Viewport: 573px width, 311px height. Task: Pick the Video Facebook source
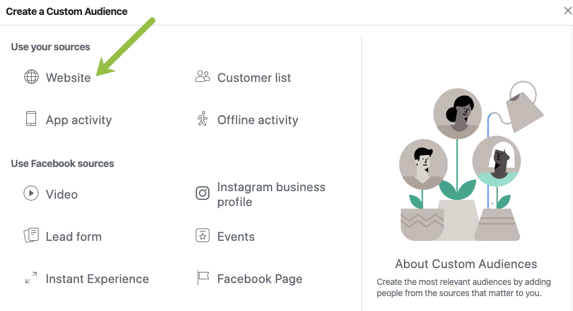pyautogui.click(x=62, y=194)
